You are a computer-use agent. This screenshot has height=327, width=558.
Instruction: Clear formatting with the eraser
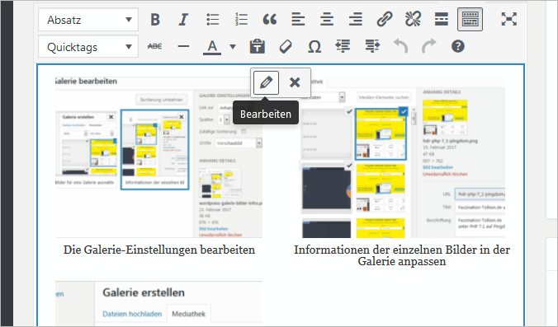[286, 46]
